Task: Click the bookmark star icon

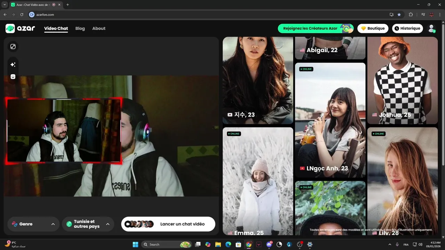Action: pos(399,15)
